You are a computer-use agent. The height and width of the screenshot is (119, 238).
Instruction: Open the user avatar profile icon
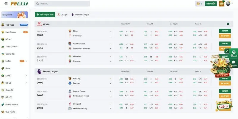coord(228,4)
